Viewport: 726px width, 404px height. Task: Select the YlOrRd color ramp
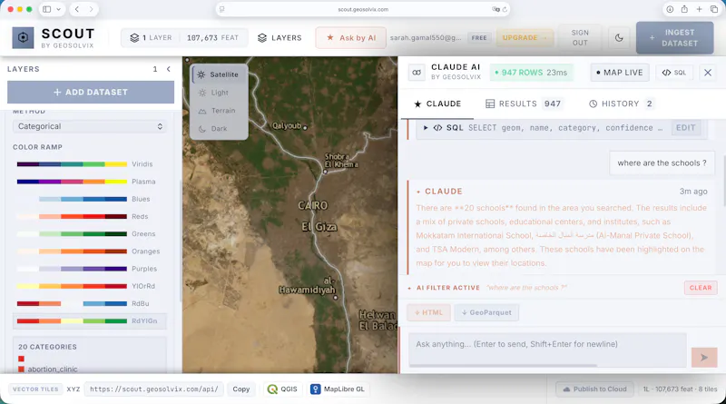90,286
